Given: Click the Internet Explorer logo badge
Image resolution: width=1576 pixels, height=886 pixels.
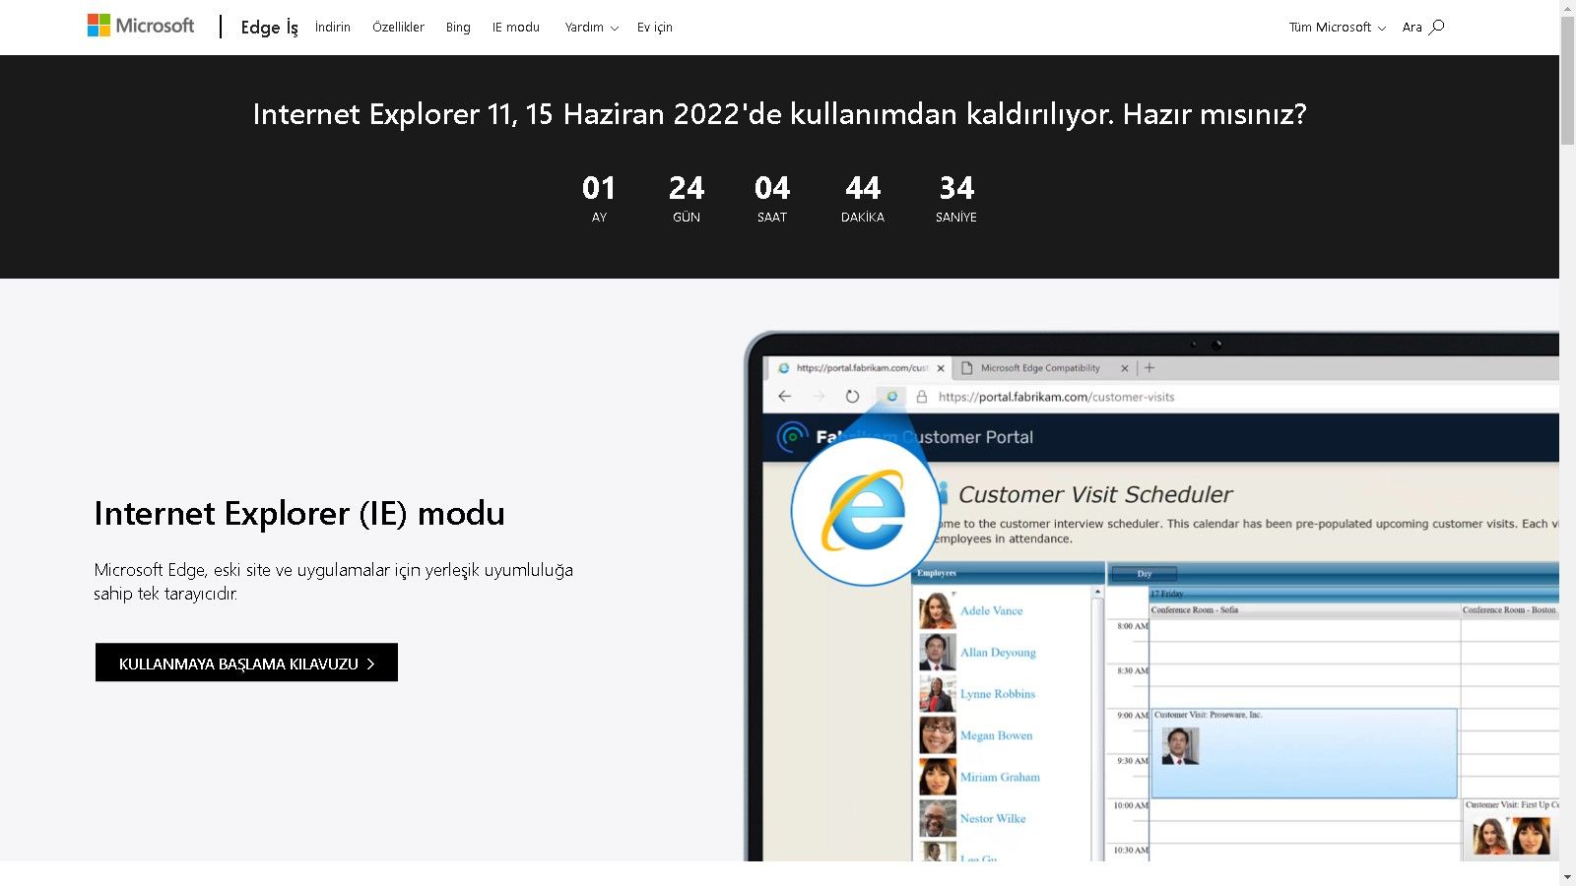Looking at the screenshot, I should pyautogui.click(x=866, y=510).
